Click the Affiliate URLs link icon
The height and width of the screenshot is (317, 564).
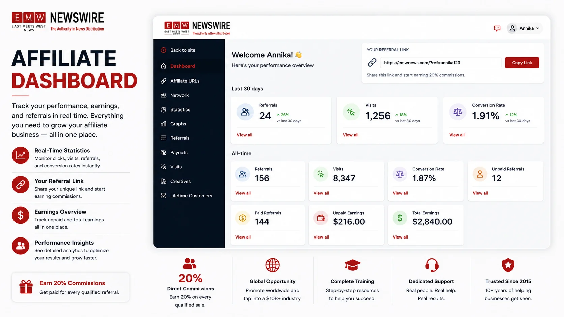[164, 81]
